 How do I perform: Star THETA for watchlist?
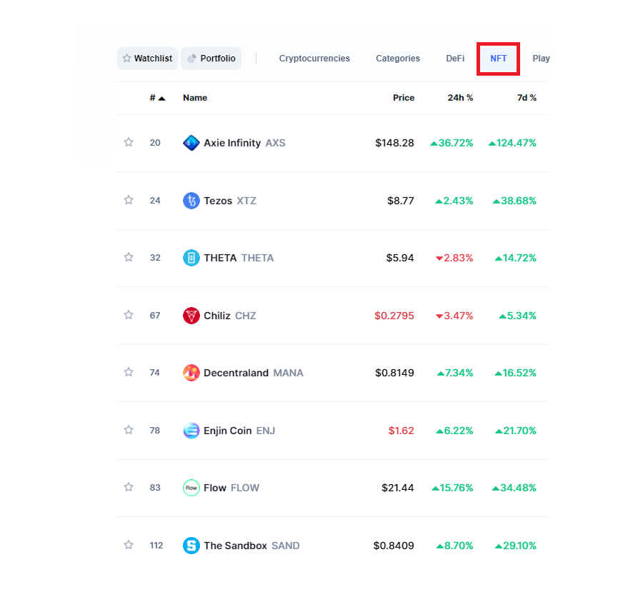coord(129,257)
